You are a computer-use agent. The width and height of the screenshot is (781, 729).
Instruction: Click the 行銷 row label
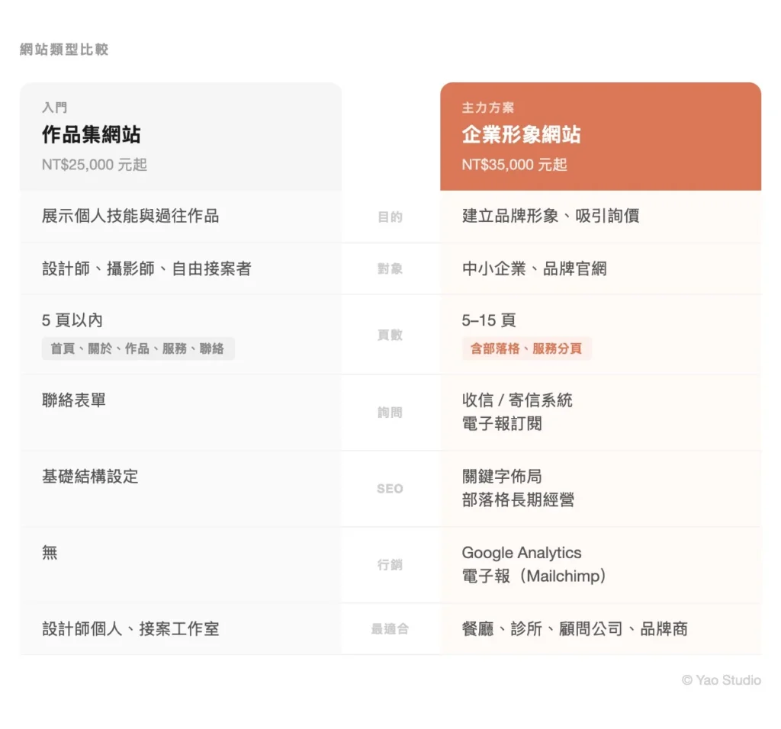click(x=391, y=565)
